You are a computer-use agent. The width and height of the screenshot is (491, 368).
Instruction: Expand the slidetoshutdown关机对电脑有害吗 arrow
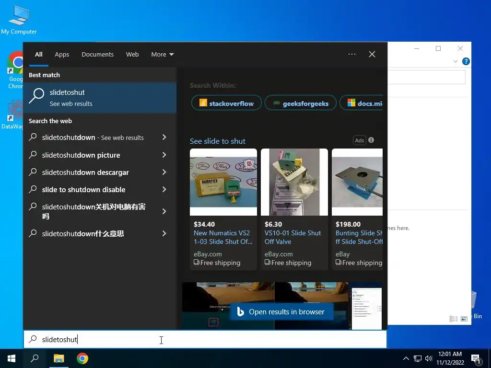click(164, 211)
